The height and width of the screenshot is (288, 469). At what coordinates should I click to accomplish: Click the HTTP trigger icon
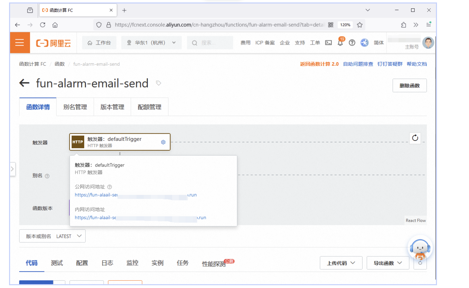(x=78, y=142)
